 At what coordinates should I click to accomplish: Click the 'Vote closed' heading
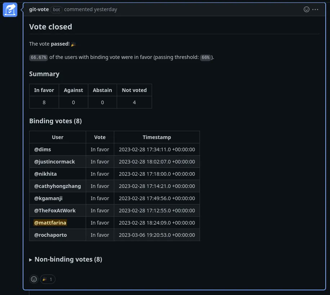click(50, 27)
